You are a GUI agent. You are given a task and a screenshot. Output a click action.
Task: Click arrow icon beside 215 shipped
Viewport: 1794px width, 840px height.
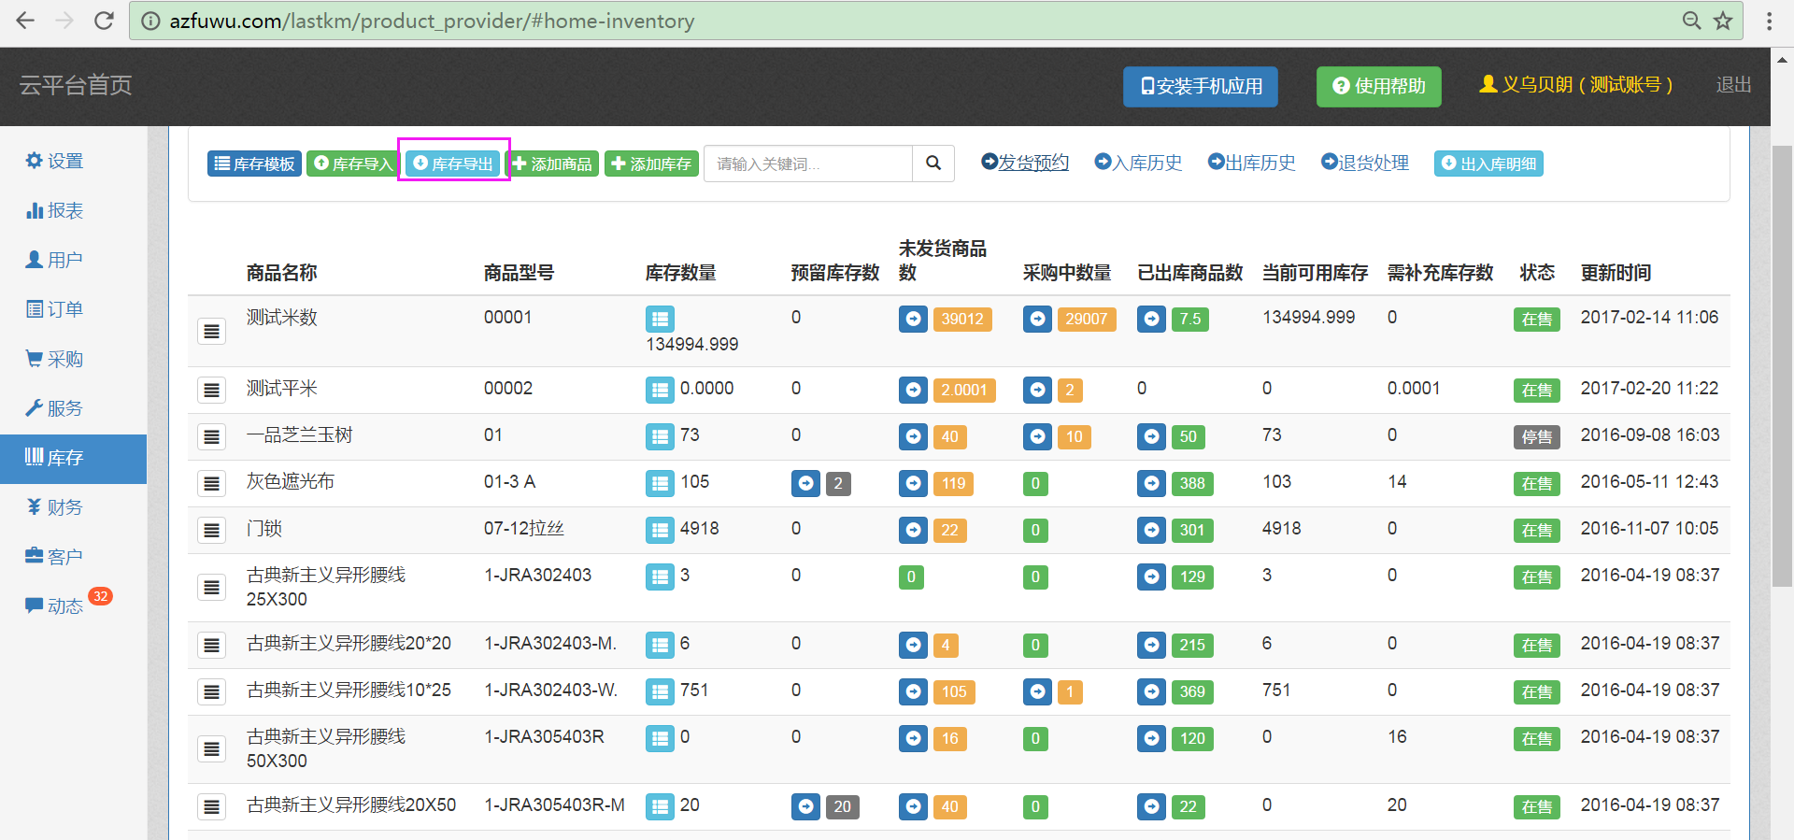1151,645
